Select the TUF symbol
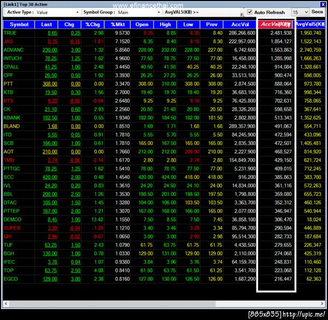Viewport: 328px width, 320px height. pos(8,245)
